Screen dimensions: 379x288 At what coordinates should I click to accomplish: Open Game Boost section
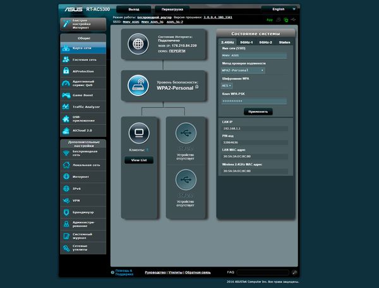pos(82,95)
